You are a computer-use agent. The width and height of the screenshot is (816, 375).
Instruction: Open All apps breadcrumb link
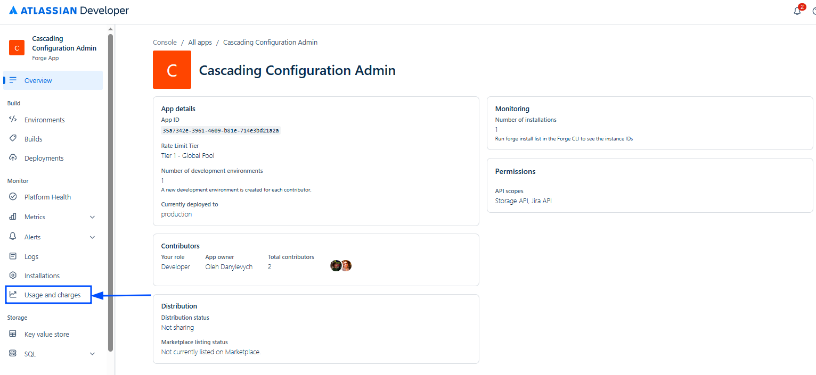point(200,43)
